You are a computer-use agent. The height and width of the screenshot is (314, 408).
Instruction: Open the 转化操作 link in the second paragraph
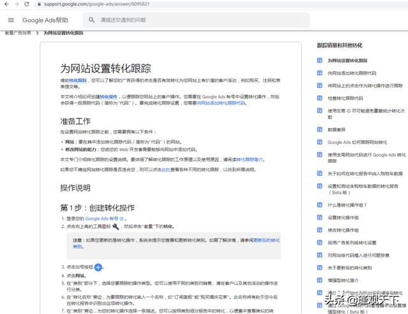(108, 97)
